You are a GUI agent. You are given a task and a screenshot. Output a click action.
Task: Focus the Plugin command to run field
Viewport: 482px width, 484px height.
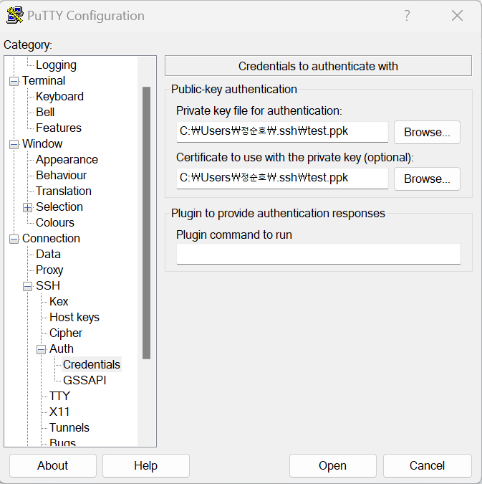tap(318, 254)
